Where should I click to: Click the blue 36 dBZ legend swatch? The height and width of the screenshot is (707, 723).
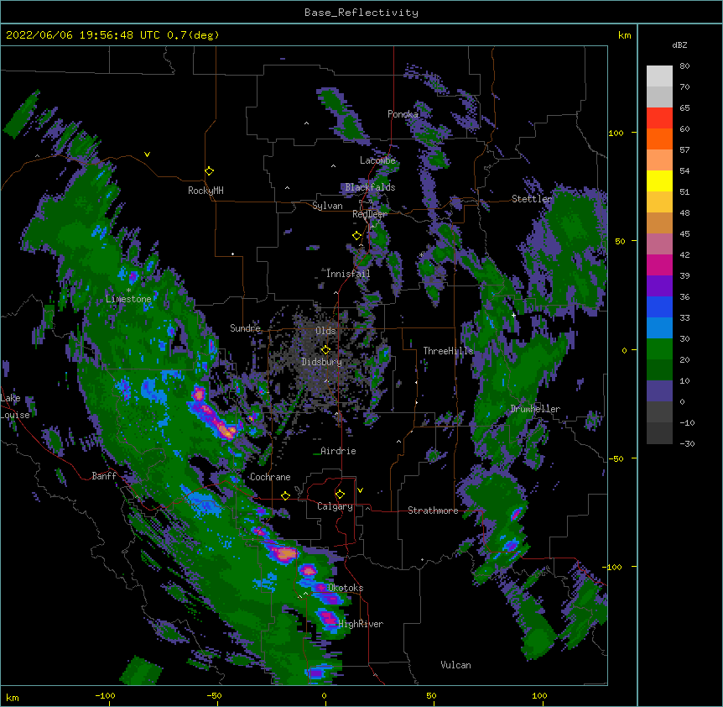click(x=659, y=307)
